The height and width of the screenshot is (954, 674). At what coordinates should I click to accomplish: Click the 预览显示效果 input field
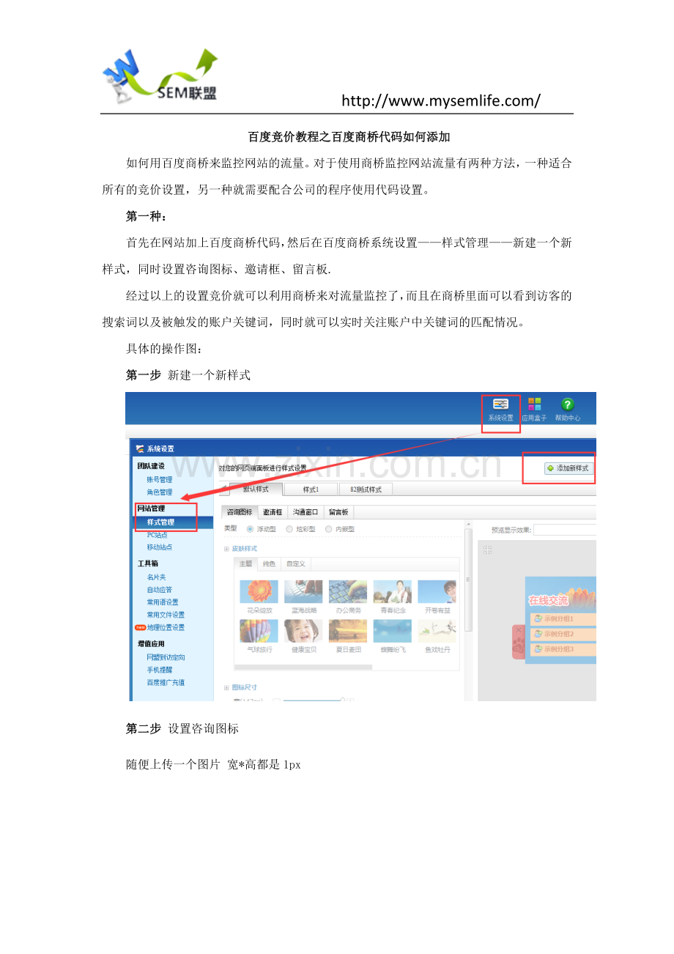pos(564,530)
